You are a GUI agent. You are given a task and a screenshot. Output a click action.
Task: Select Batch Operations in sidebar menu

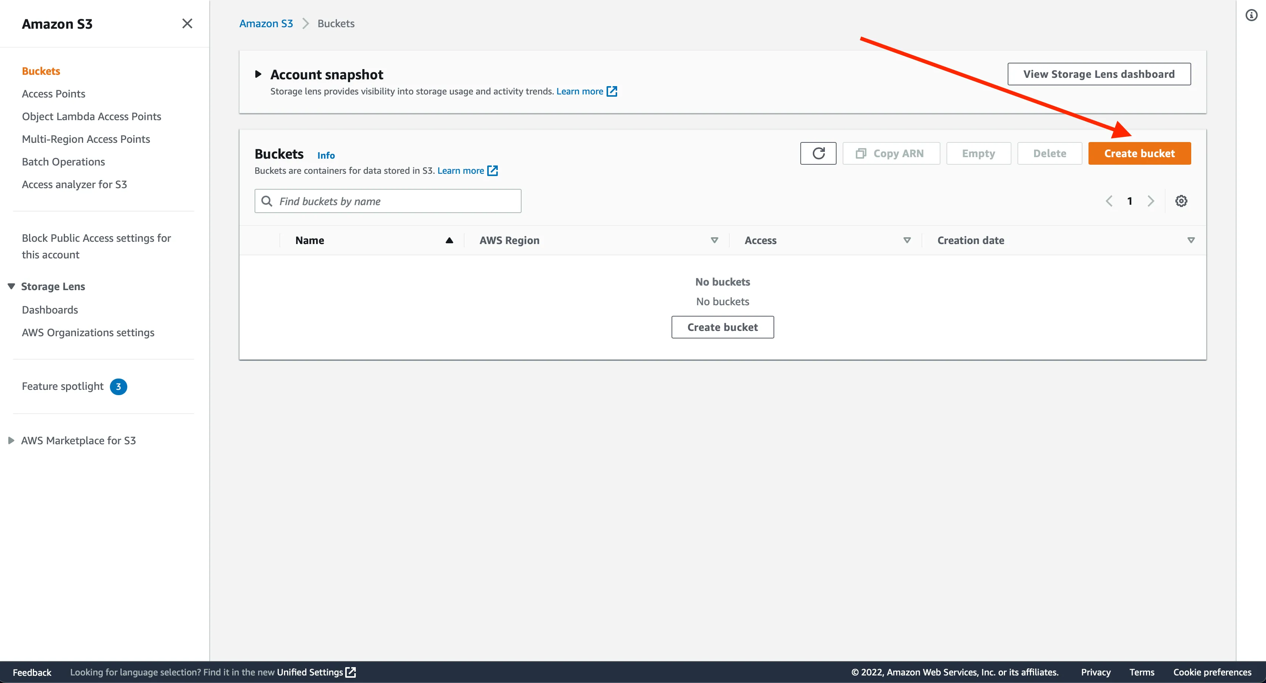coord(63,162)
